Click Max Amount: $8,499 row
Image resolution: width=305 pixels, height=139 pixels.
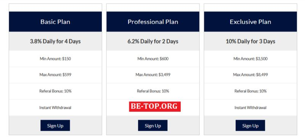[250, 75]
